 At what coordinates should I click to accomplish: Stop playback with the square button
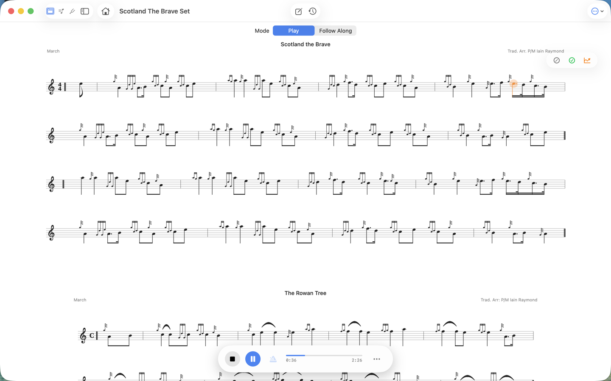pyautogui.click(x=232, y=359)
